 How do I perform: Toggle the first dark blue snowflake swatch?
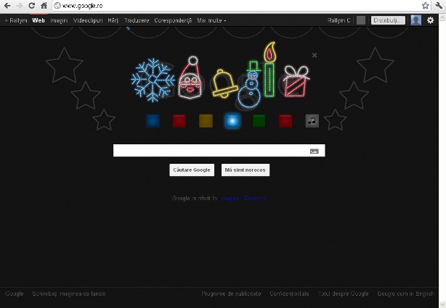[153, 121]
